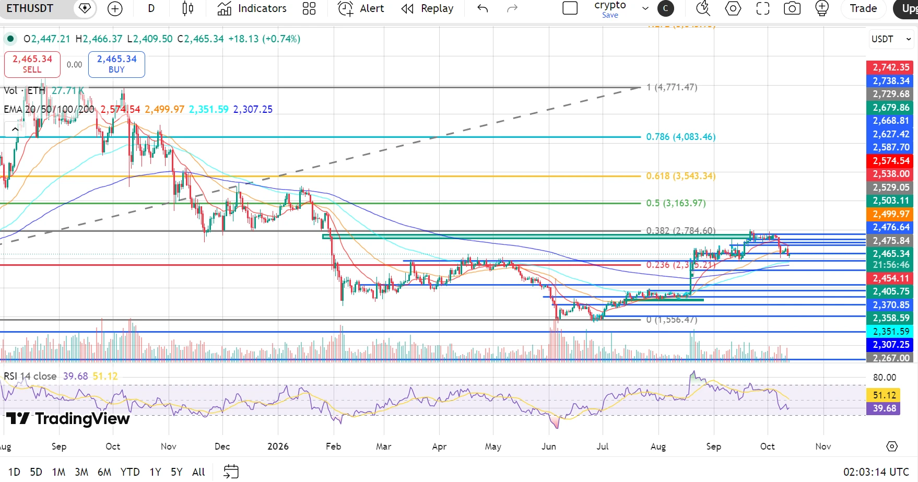Switch to 6M time range

click(104, 472)
